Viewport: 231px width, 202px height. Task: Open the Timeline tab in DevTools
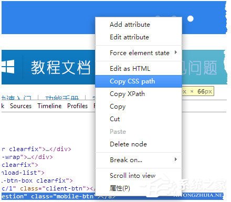(x=49, y=106)
